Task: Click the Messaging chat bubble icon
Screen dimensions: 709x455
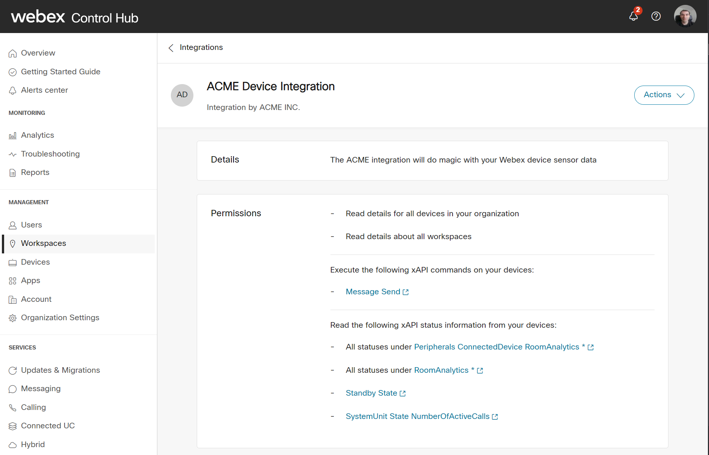Action: tap(13, 389)
